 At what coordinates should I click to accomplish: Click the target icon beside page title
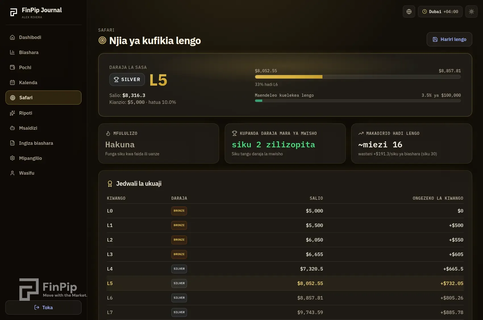[102, 40]
